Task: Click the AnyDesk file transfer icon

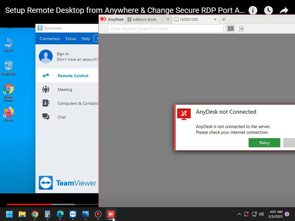Action: pos(241,28)
